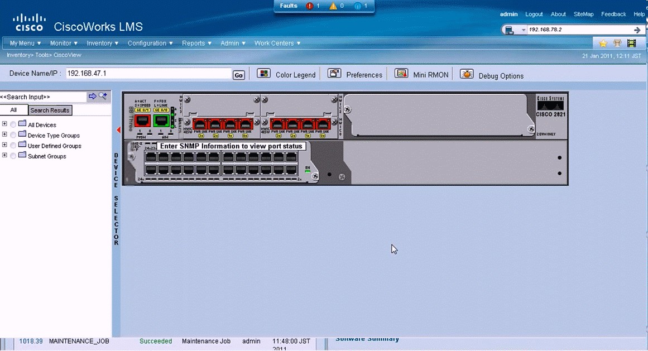Open the Configuration menu
Image resolution: width=648 pixels, height=351 pixels.
[150, 43]
